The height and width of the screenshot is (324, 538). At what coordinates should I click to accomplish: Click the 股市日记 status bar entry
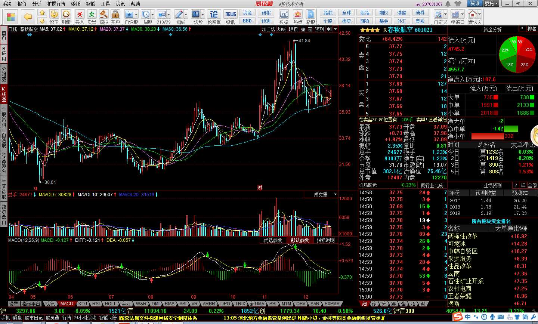click(34, 318)
